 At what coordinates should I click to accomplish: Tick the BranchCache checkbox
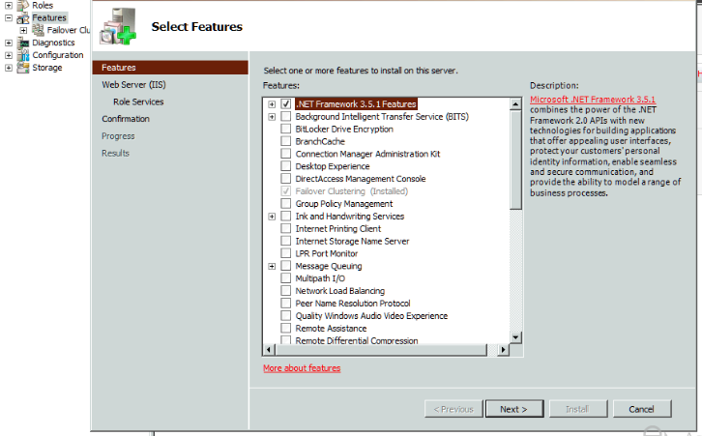285,141
